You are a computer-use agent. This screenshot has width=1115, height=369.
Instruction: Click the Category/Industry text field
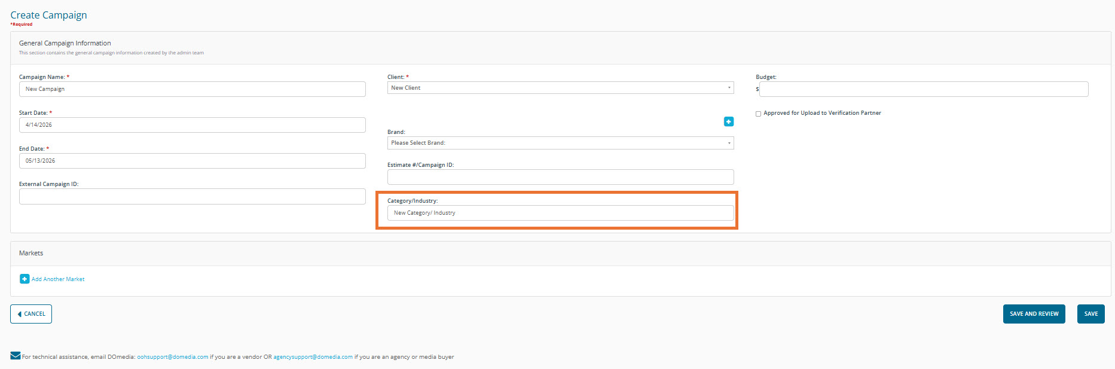pyautogui.click(x=560, y=213)
